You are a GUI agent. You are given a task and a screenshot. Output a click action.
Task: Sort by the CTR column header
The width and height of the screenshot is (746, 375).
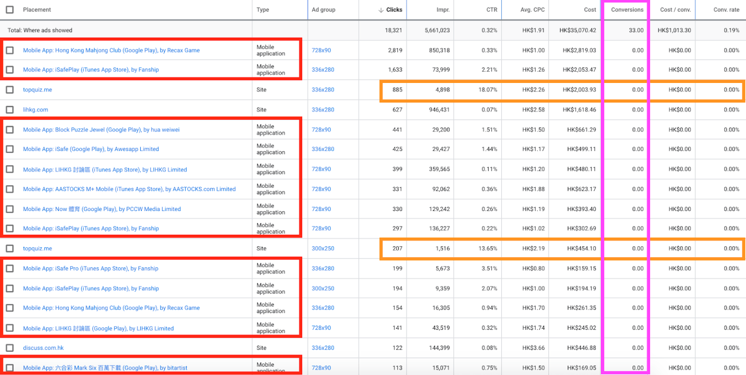pyautogui.click(x=492, y=10)
